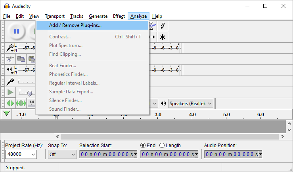Image resolution: width=293 pixels, height=172 pixels.
Task: Open Selection Start time format arrow
Action: [136, 154]
